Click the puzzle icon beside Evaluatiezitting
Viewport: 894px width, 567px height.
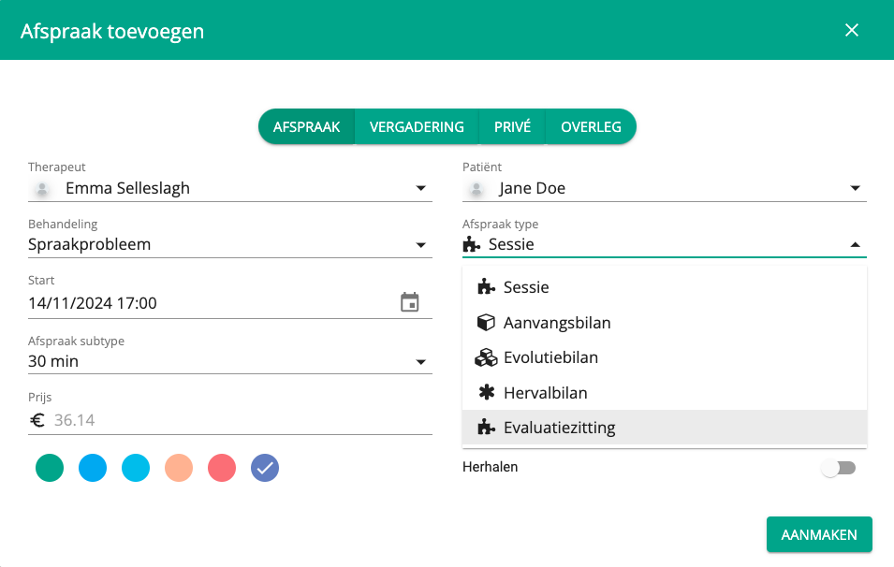[485, 428]
